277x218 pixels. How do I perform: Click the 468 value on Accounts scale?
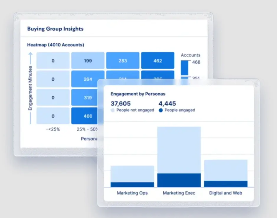coord(196,62)
